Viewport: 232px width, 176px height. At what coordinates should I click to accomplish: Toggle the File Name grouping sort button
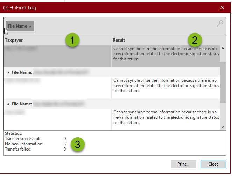click(20, 26)
